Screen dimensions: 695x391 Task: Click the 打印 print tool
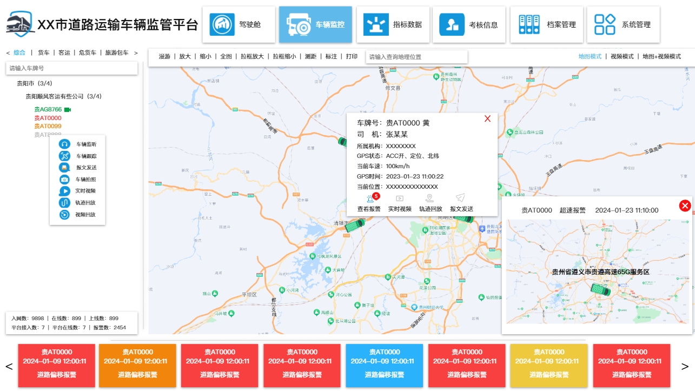(x=352, y=56)
